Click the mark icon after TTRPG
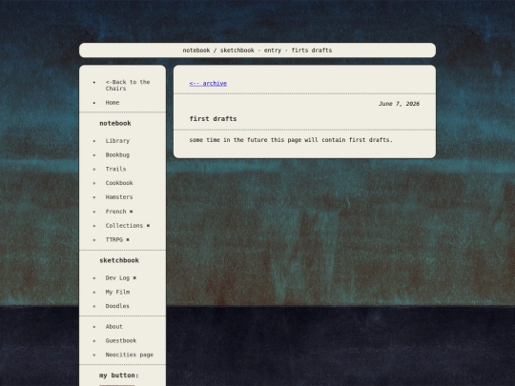 pyautogui.click(x=128, y=240)
